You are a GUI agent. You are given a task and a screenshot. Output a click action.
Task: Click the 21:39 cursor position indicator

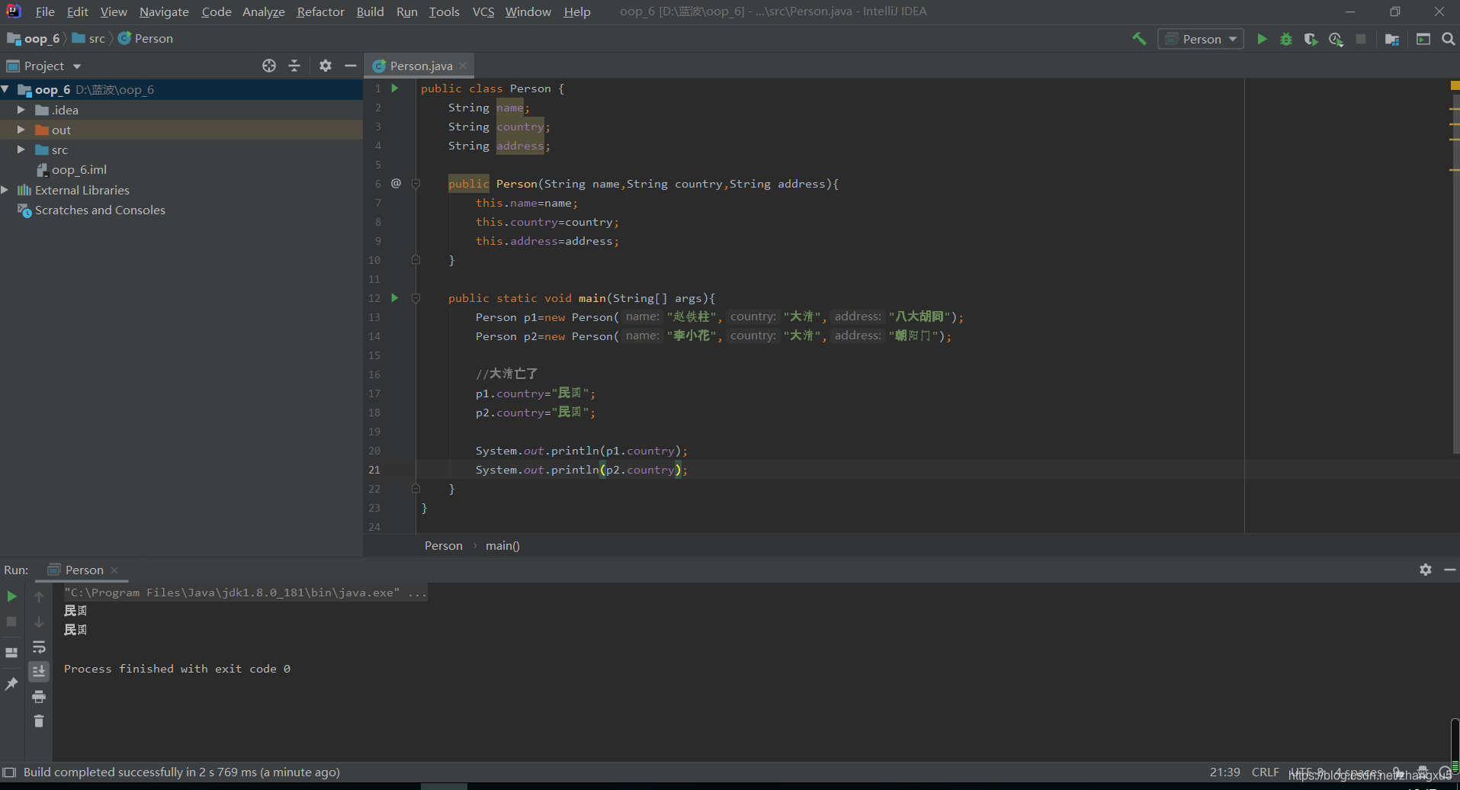[x=1224, y=772]
